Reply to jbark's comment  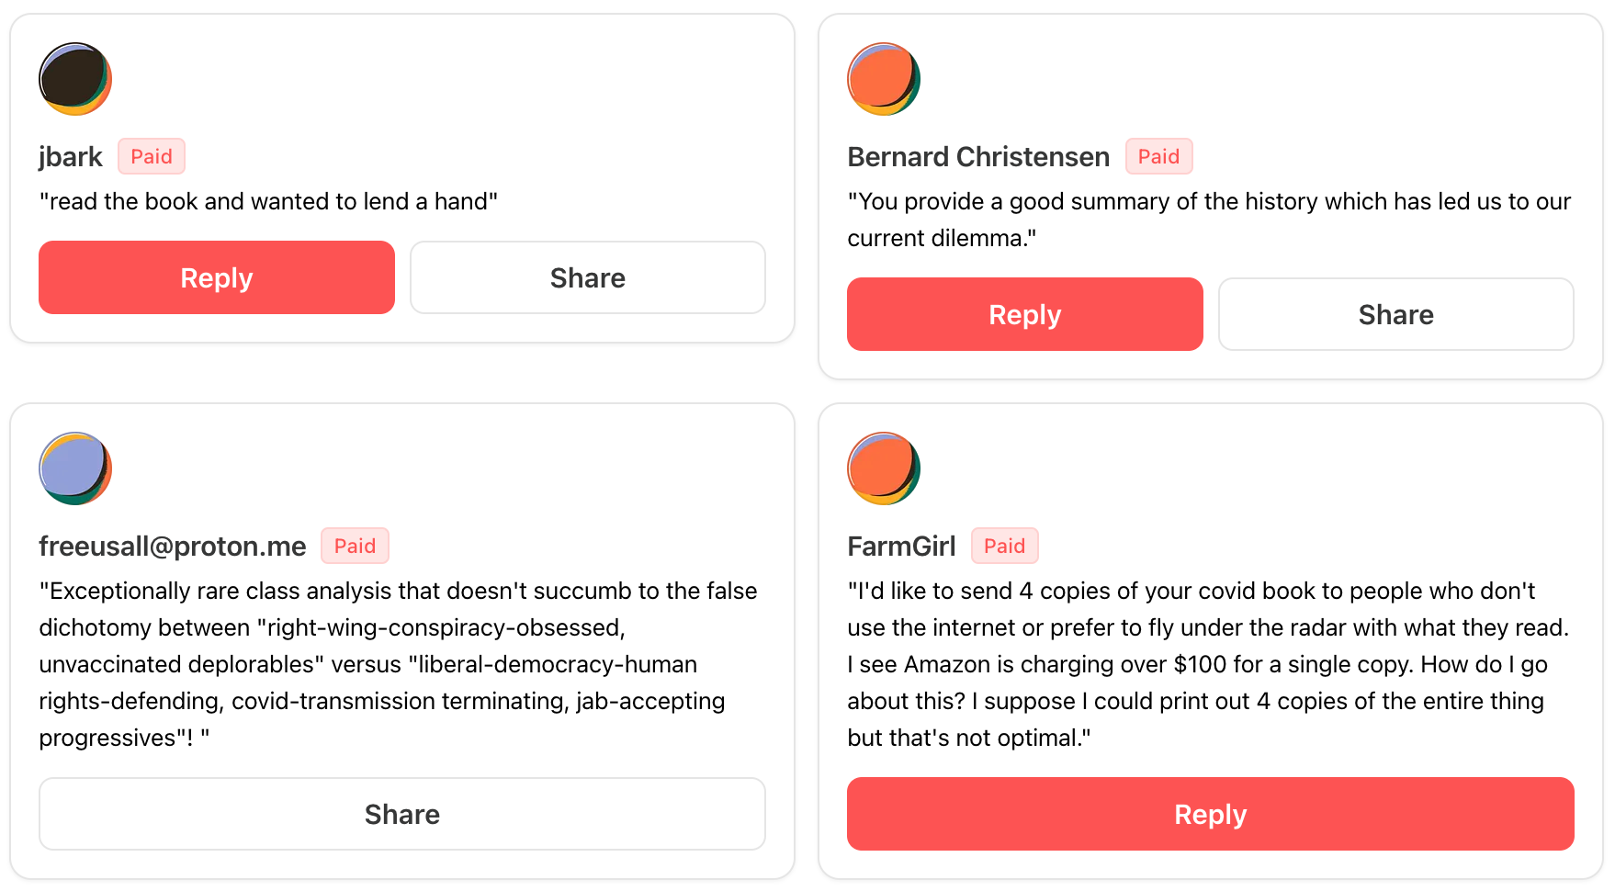[217, 277]
